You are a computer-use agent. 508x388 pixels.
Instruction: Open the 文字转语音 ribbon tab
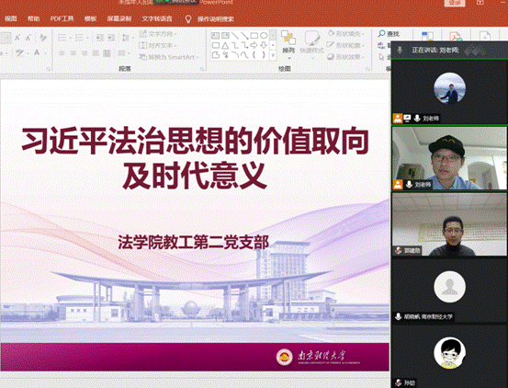click(157, 18)
